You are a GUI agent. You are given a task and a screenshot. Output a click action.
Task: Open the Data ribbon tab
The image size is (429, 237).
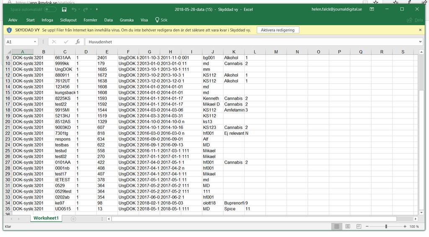tap(109, 20)
